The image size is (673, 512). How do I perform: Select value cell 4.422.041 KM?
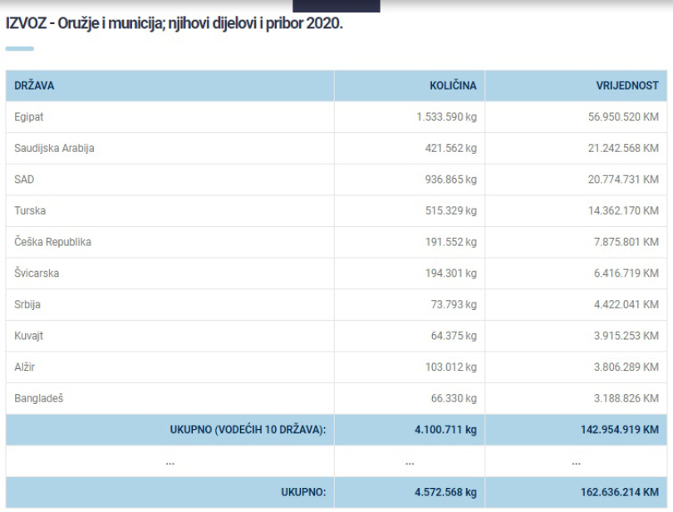pos(576,304)
